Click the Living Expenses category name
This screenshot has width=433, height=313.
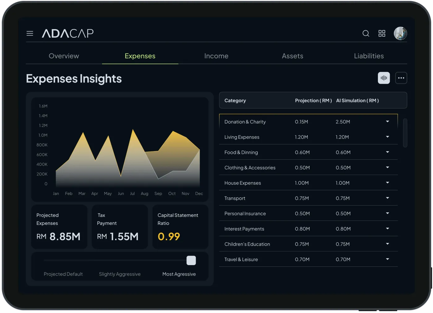pos(242,137)
